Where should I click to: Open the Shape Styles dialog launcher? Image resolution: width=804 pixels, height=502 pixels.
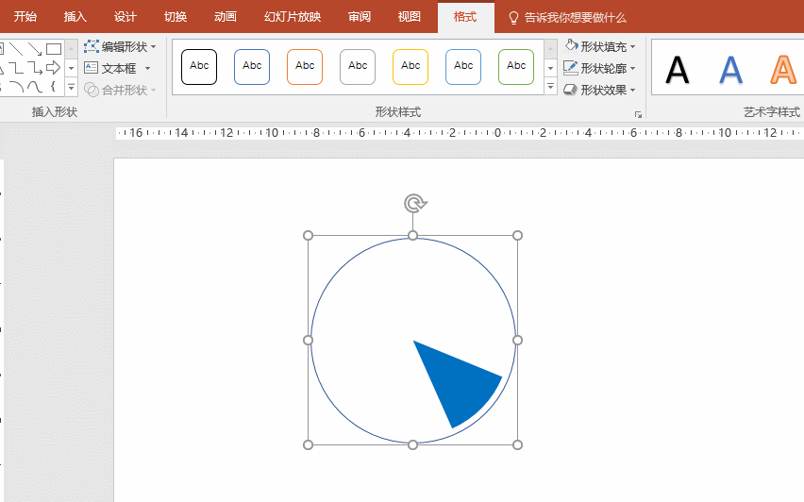(638, 114)
